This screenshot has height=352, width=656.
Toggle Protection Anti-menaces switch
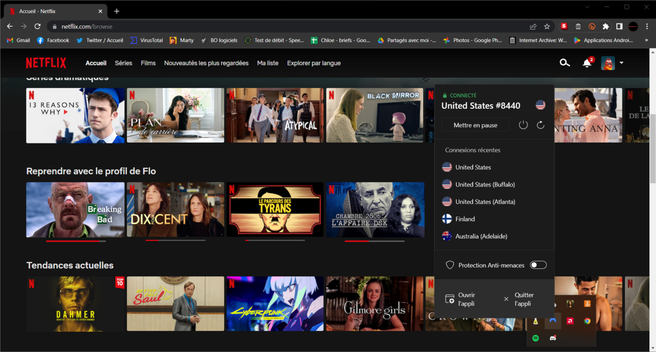[538, 265]
